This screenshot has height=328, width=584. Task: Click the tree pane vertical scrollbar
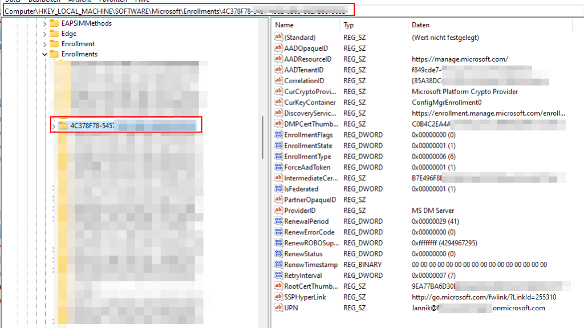[x=264, y=171]
